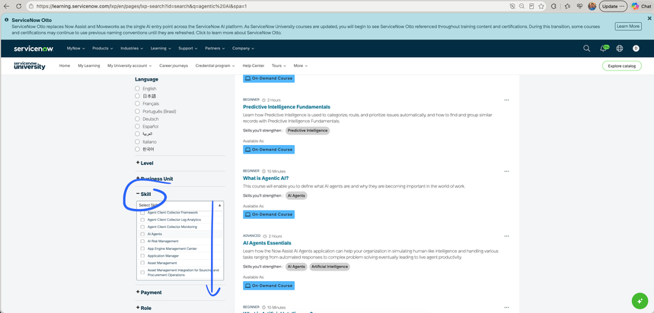Select the Español language radio button
The height and width of the screenshot is (313, 654).
(137, 127)
